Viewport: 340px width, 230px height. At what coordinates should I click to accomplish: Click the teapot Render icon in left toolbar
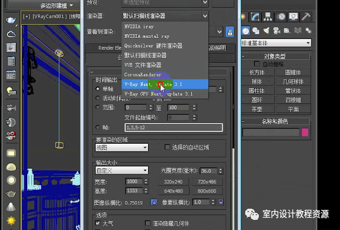(11, 20)
